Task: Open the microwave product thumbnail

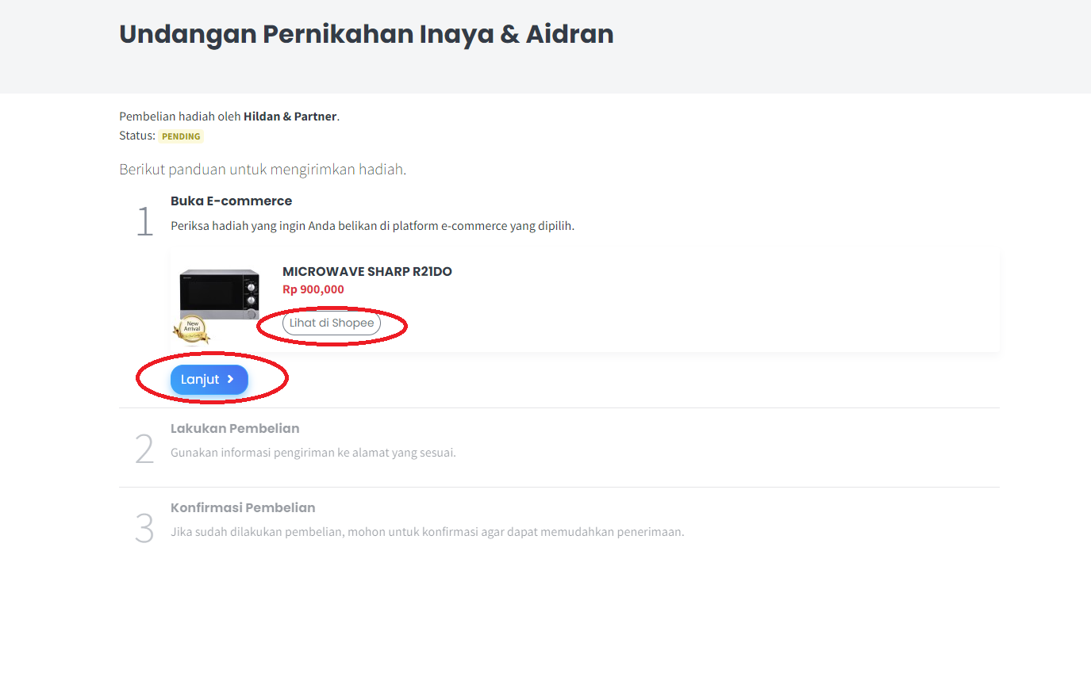Action: [x=220, y=295]
